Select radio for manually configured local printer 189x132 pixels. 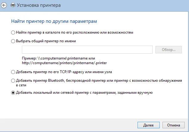[x=13, y=93]
